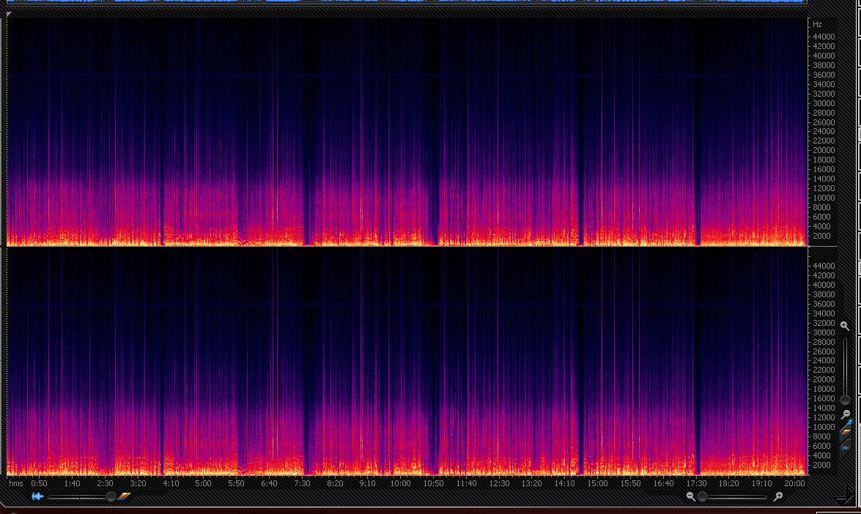861x514 pixels.
Task: Click the 10:50 mark on time ruler
Action: click(433, 483)
